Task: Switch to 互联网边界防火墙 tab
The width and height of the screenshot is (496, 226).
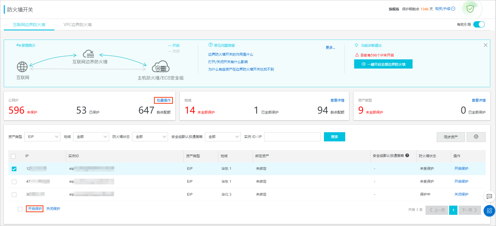Action: click(x=29, y=25)
